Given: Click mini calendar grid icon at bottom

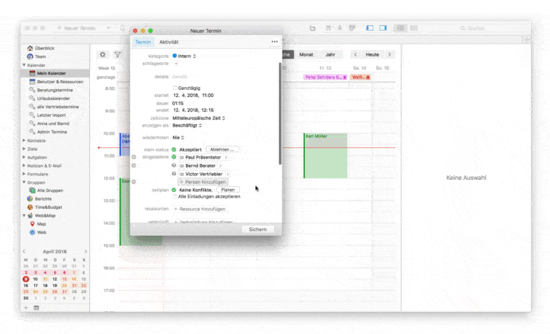Looking at the screenshot, I should 36,307.
